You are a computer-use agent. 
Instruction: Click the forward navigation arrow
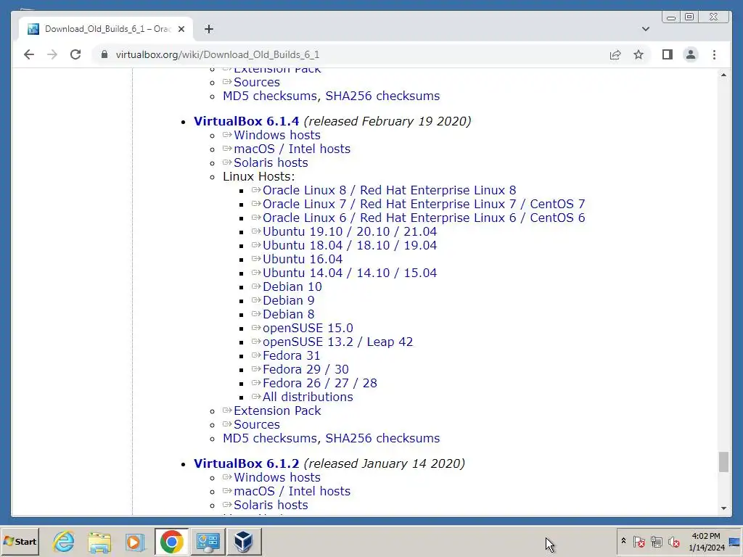tap(52, 54)
